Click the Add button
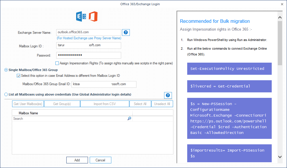287x168 pixels. (x=77, y=160)
